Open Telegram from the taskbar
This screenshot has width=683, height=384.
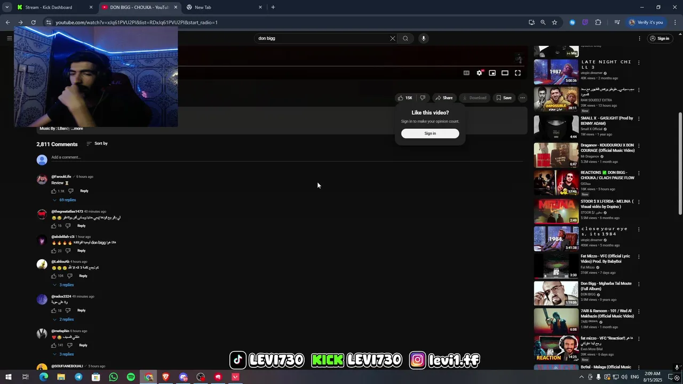(x=78, y=377)
